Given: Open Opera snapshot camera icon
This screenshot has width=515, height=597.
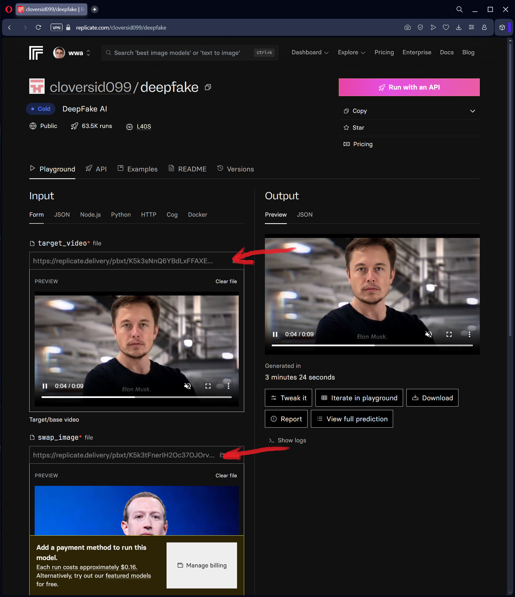Looking at the screenshot, I should pyautogui.click(x=407, y=28).
